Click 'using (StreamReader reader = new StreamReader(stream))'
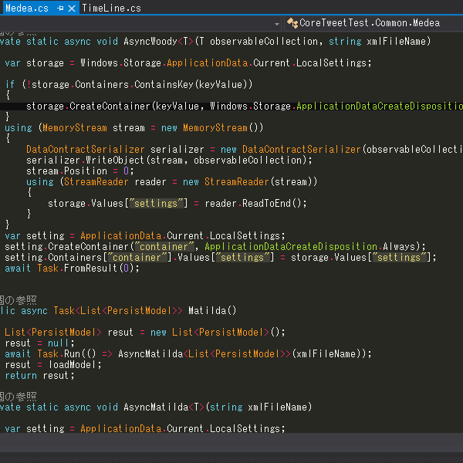 (x=172, y=181)
